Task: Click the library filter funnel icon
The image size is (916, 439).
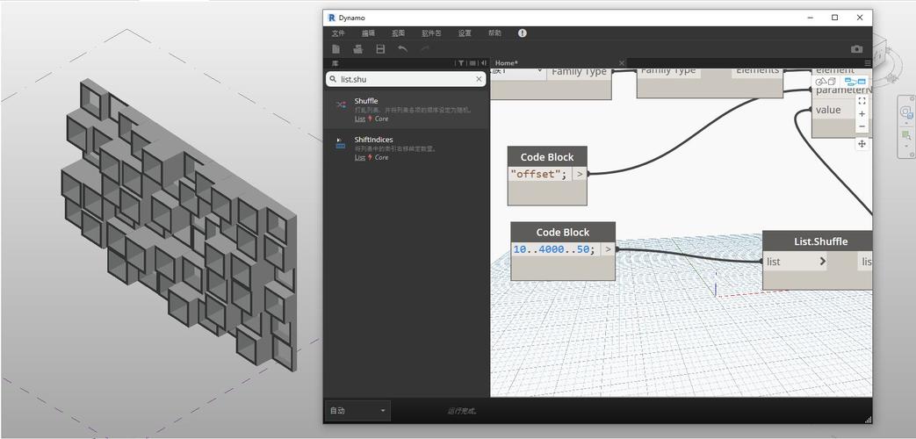Action: coord(461,63)
